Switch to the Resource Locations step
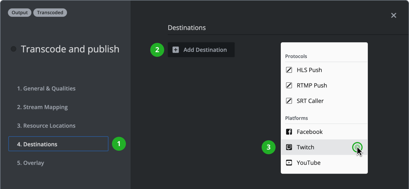The width and height of the screenshot is (409, 189). click(x=46, y=126)
